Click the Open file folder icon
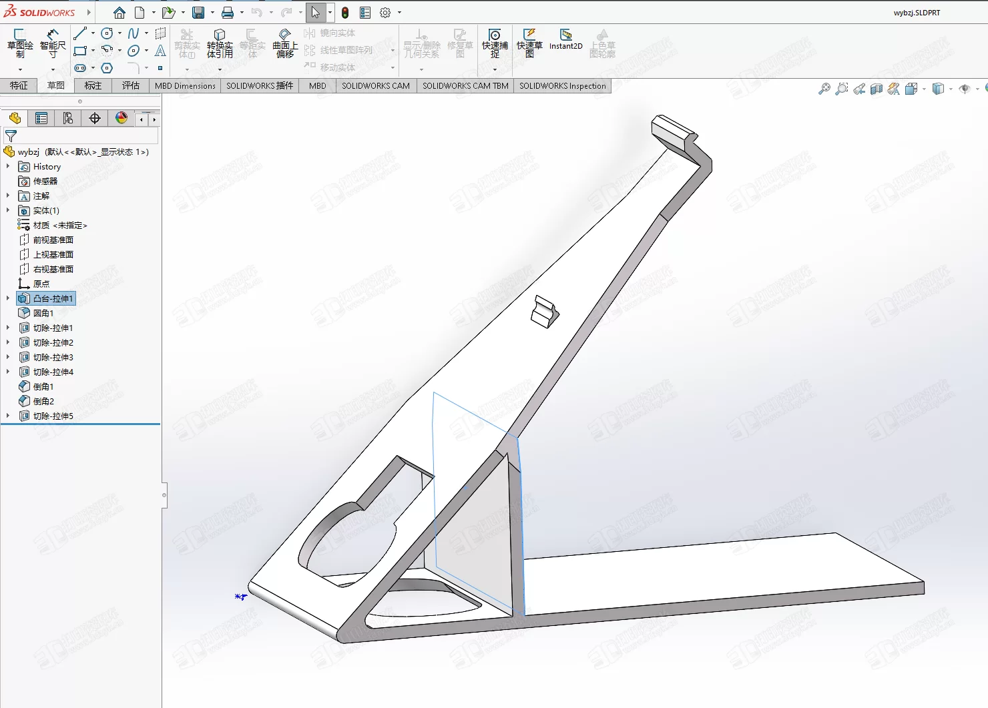This screenshot has width=988, height=708. [168, 12]
